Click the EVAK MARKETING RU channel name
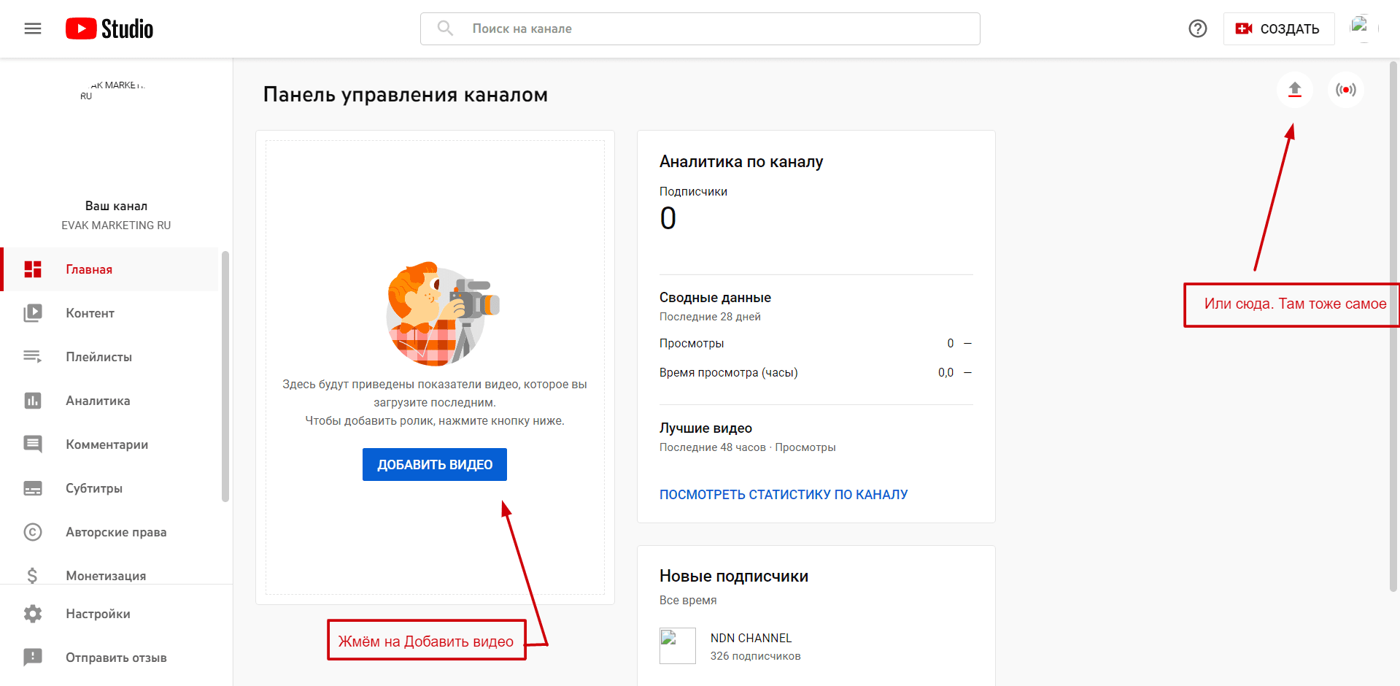 [116, 226]
